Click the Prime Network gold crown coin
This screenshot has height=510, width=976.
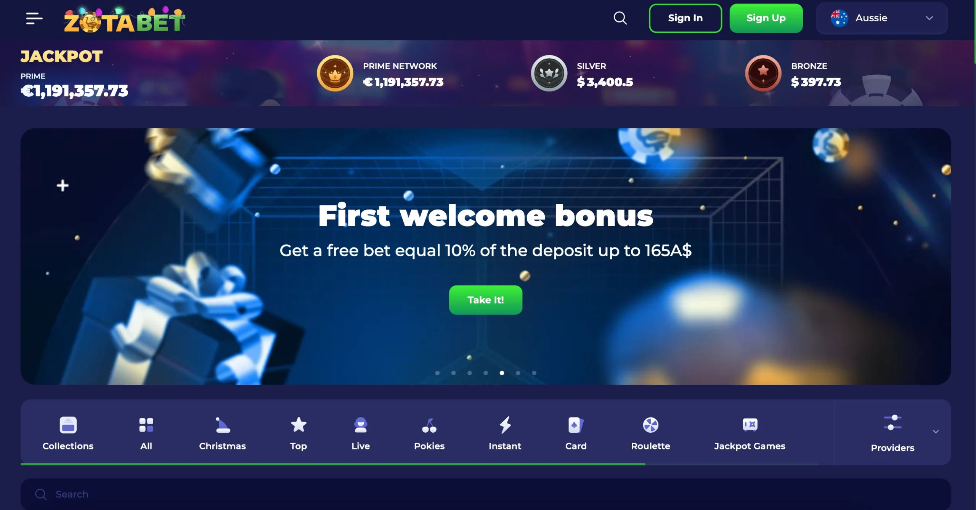[x=335, y=73]
